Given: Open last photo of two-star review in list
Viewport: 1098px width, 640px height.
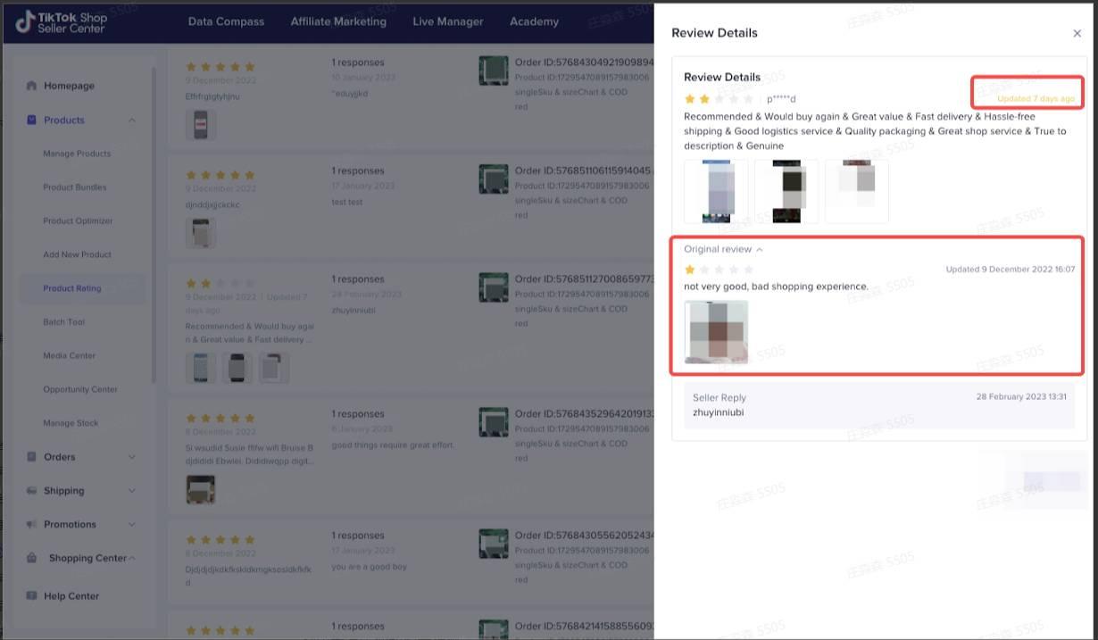Looking at the screenshot, I should pyautogui.click(x=274, y=368).
